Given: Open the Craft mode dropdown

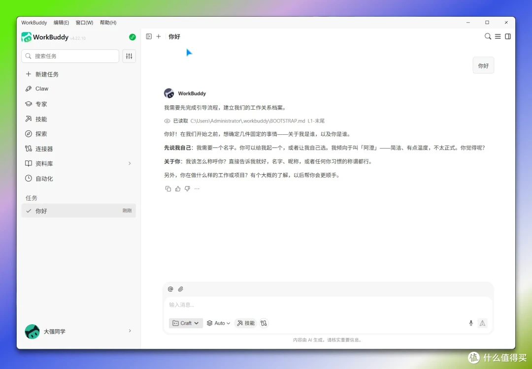Looking at the screenshot, I should coord(186,323).
